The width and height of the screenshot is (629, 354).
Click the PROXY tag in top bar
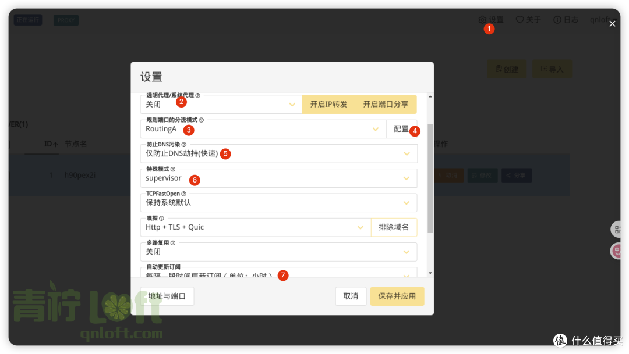pyautogui.click(x=66, y=20)
